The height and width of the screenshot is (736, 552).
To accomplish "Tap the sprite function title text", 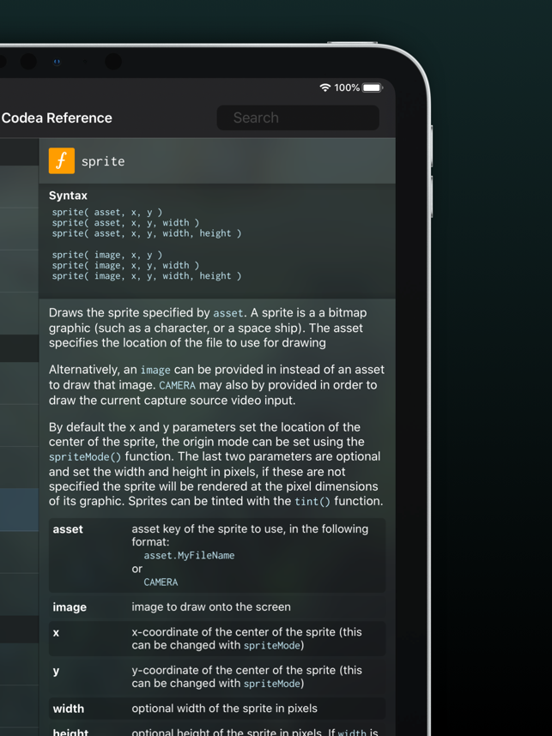I will (103, 161).
